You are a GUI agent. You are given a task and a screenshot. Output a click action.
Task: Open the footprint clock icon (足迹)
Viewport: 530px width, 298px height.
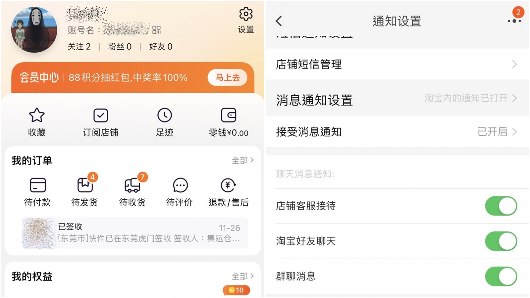pyautogui.click(x=165, y=115)
